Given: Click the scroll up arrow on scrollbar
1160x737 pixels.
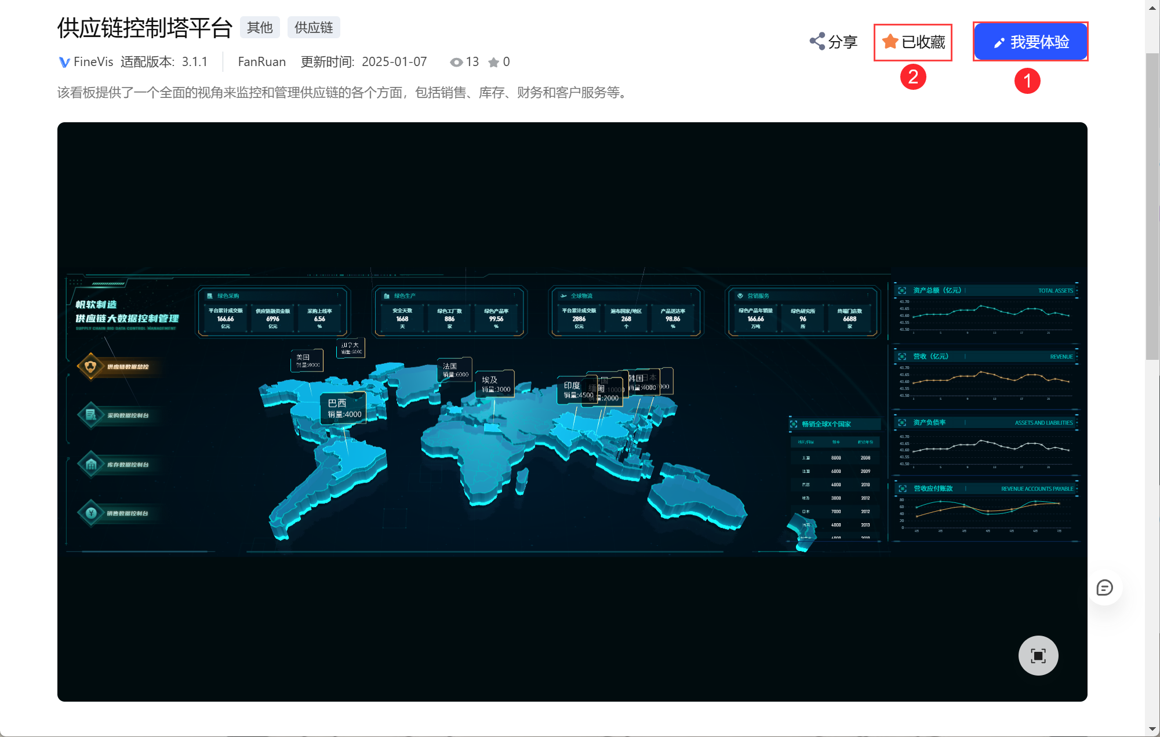Looking at the screenshot, I should pos(1152,7).
